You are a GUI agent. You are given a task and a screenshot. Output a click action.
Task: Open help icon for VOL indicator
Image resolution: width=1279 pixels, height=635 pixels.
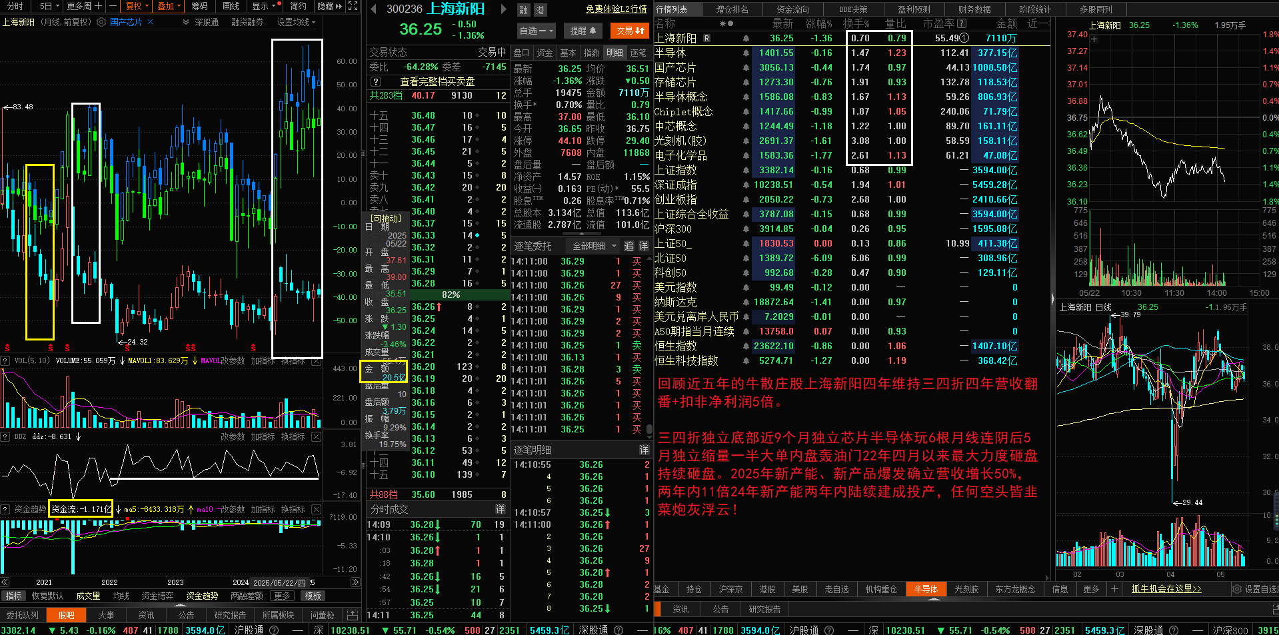(6, 360)
